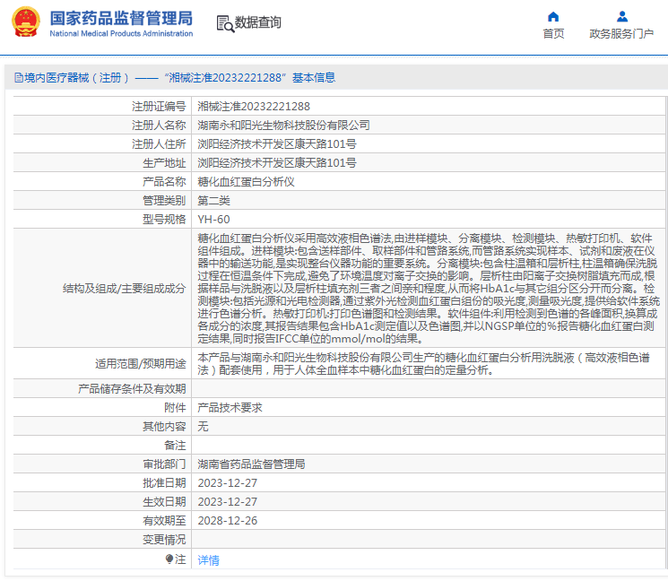Select the 生效日期 value 2023-12-27
Image resolution: width=668 pixels, height=581 pixels.
click(228, 501)
